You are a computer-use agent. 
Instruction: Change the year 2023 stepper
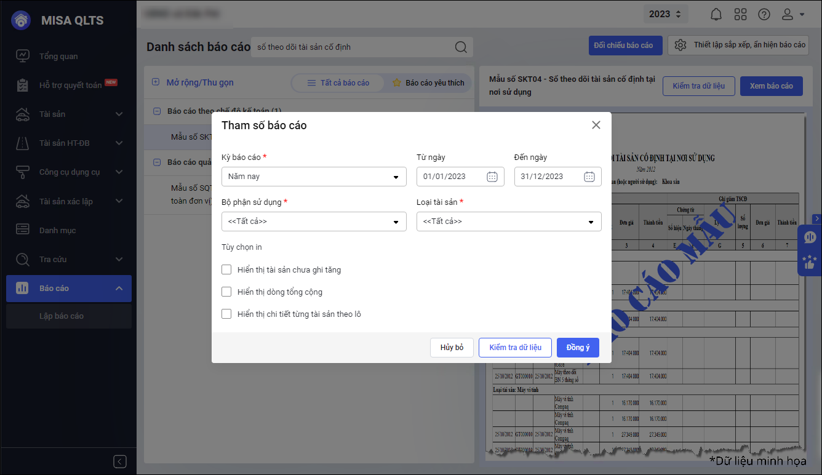point(664,14)
